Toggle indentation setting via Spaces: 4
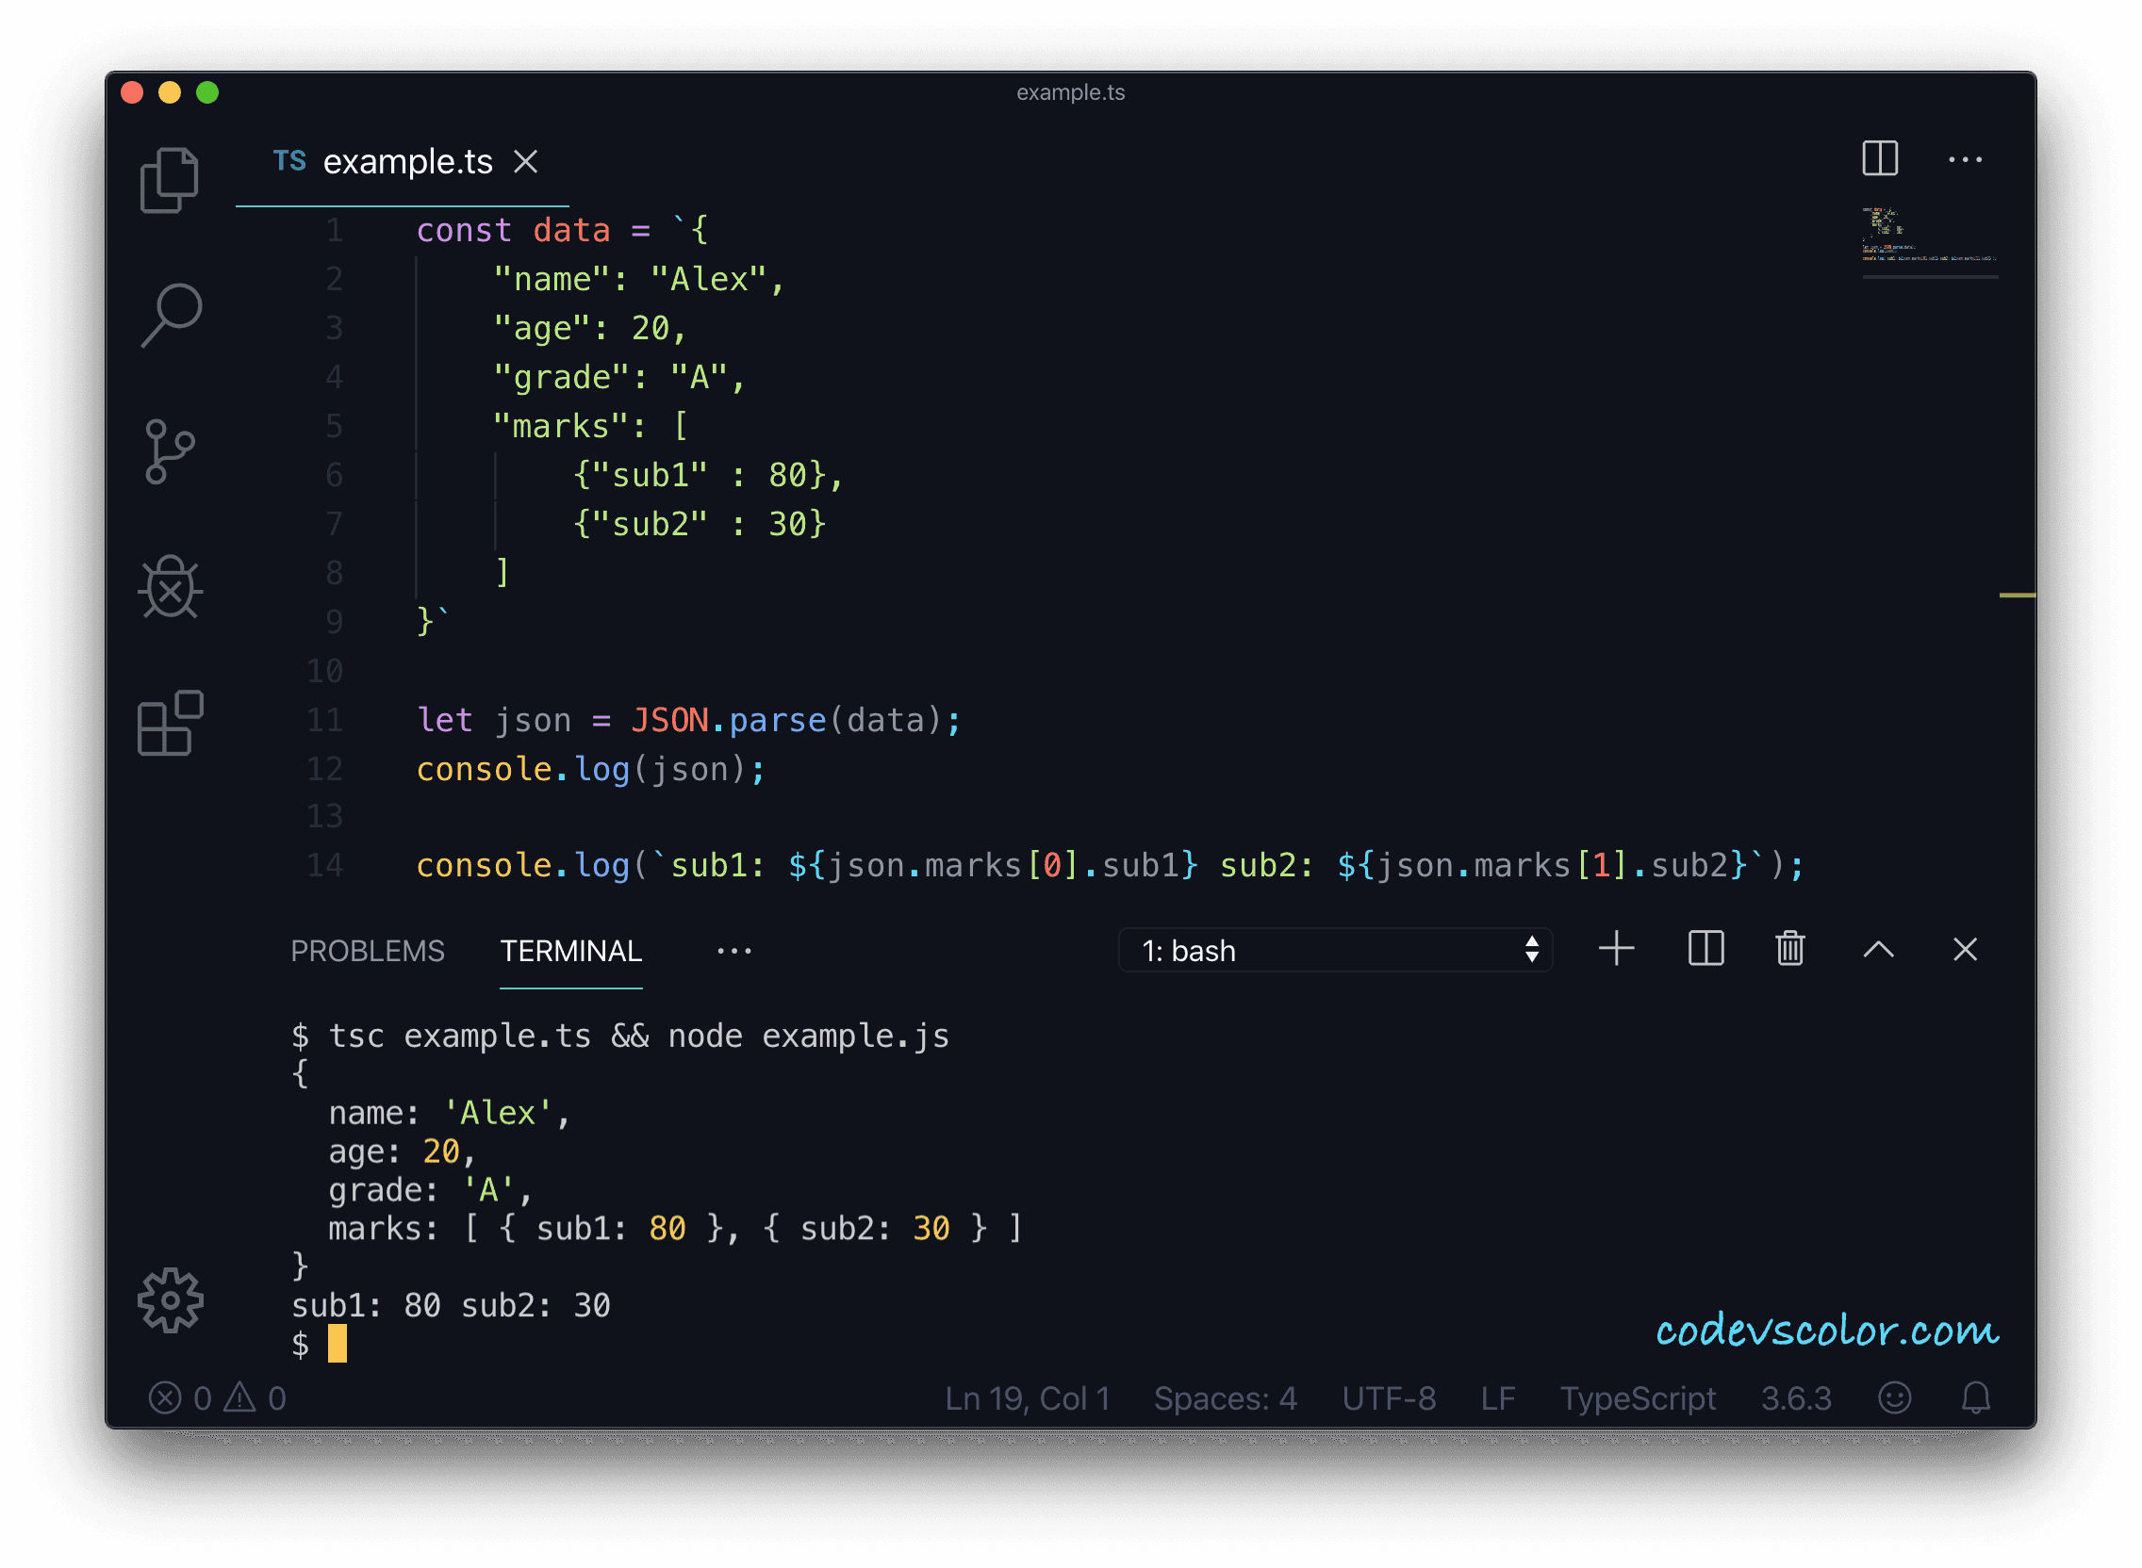 1225,1397
